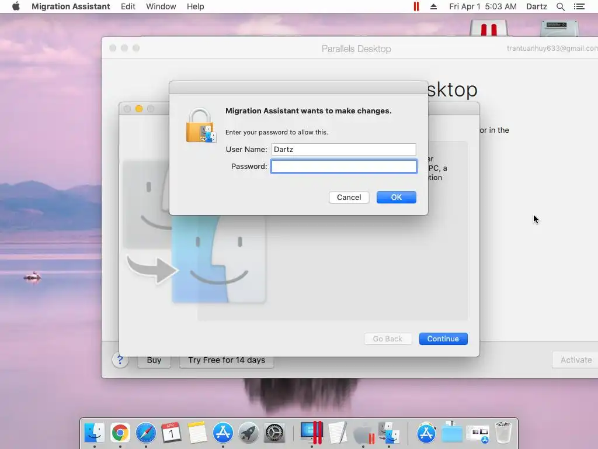Click Continue in Migration Assistant

[x=443, y=339]
